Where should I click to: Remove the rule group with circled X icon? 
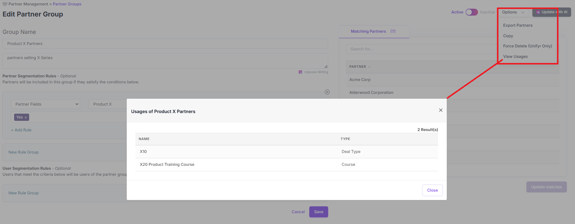pos(327,92)
